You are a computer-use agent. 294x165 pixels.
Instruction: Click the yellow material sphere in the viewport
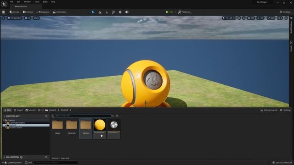(x=146, y=83)
